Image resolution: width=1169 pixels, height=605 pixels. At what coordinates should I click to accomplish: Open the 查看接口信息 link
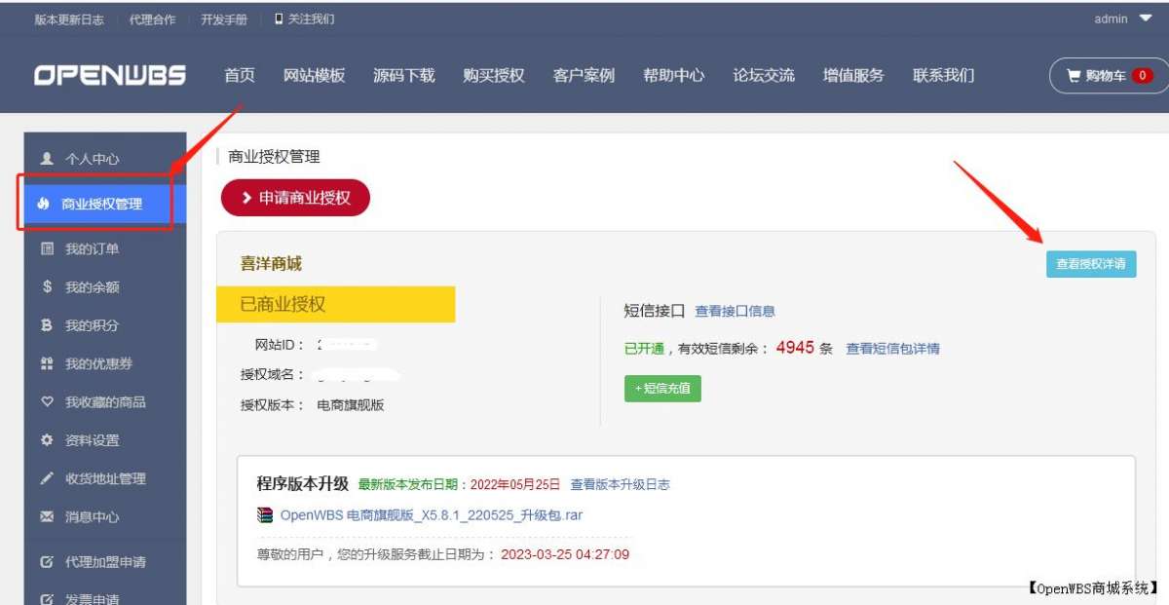click(735, 311)
